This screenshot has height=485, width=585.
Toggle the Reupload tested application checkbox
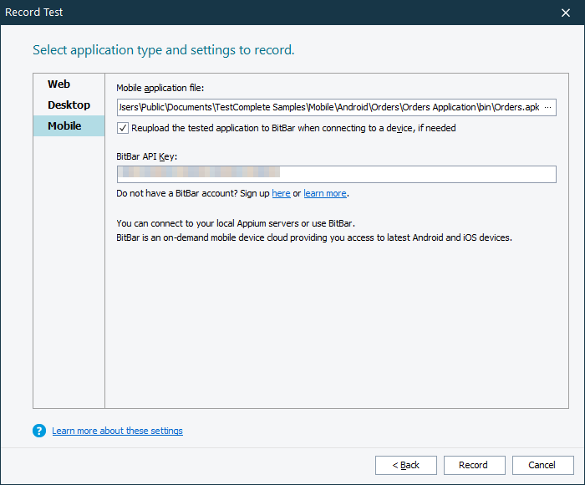click(x=123, y=128)
